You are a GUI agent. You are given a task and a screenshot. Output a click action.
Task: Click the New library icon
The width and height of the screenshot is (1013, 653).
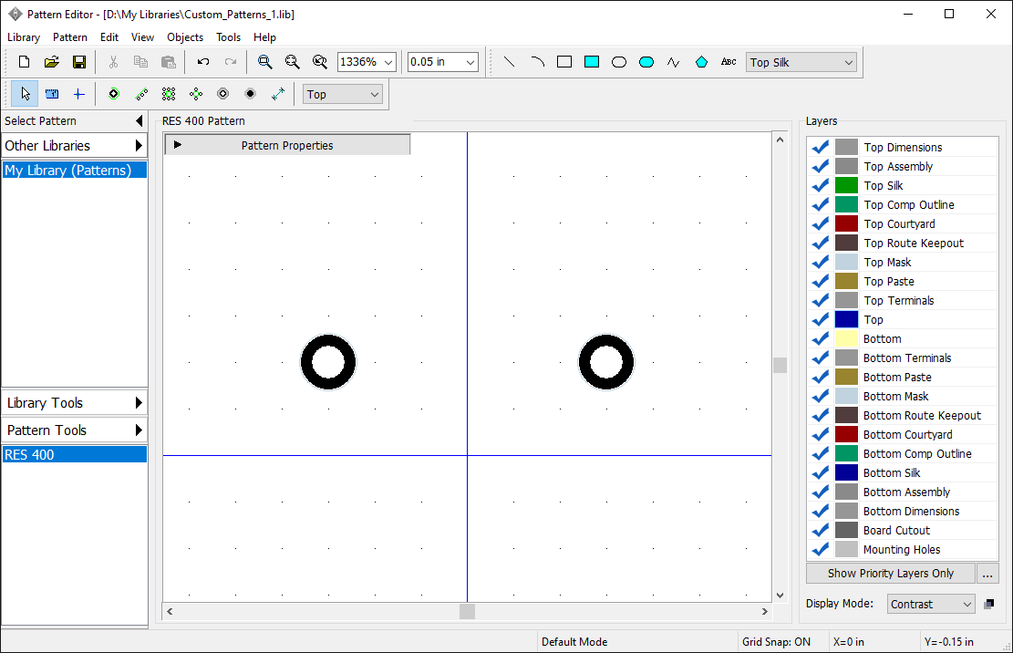[24, 62]
